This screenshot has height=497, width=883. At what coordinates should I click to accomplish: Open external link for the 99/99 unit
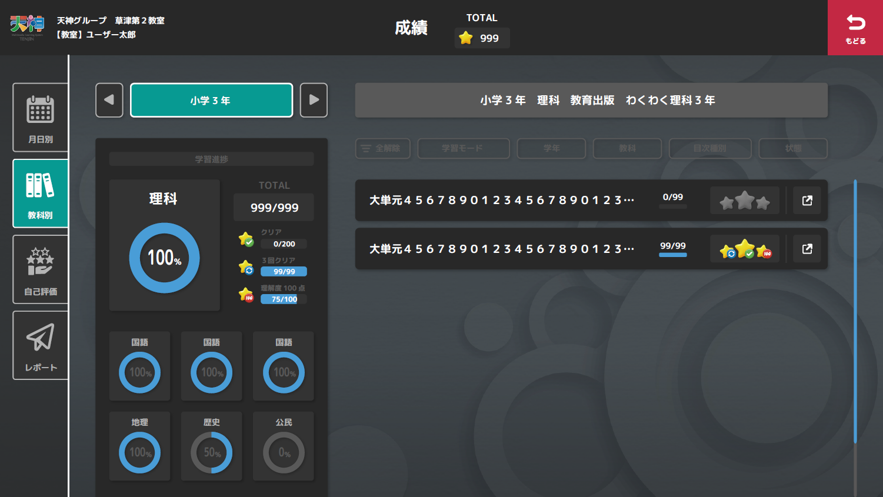pos(807,249)
